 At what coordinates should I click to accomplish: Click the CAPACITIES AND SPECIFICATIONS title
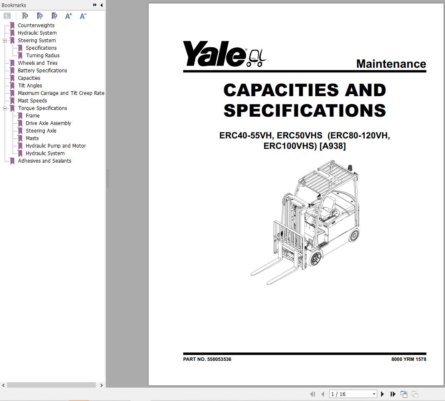[x=304, y=100]
